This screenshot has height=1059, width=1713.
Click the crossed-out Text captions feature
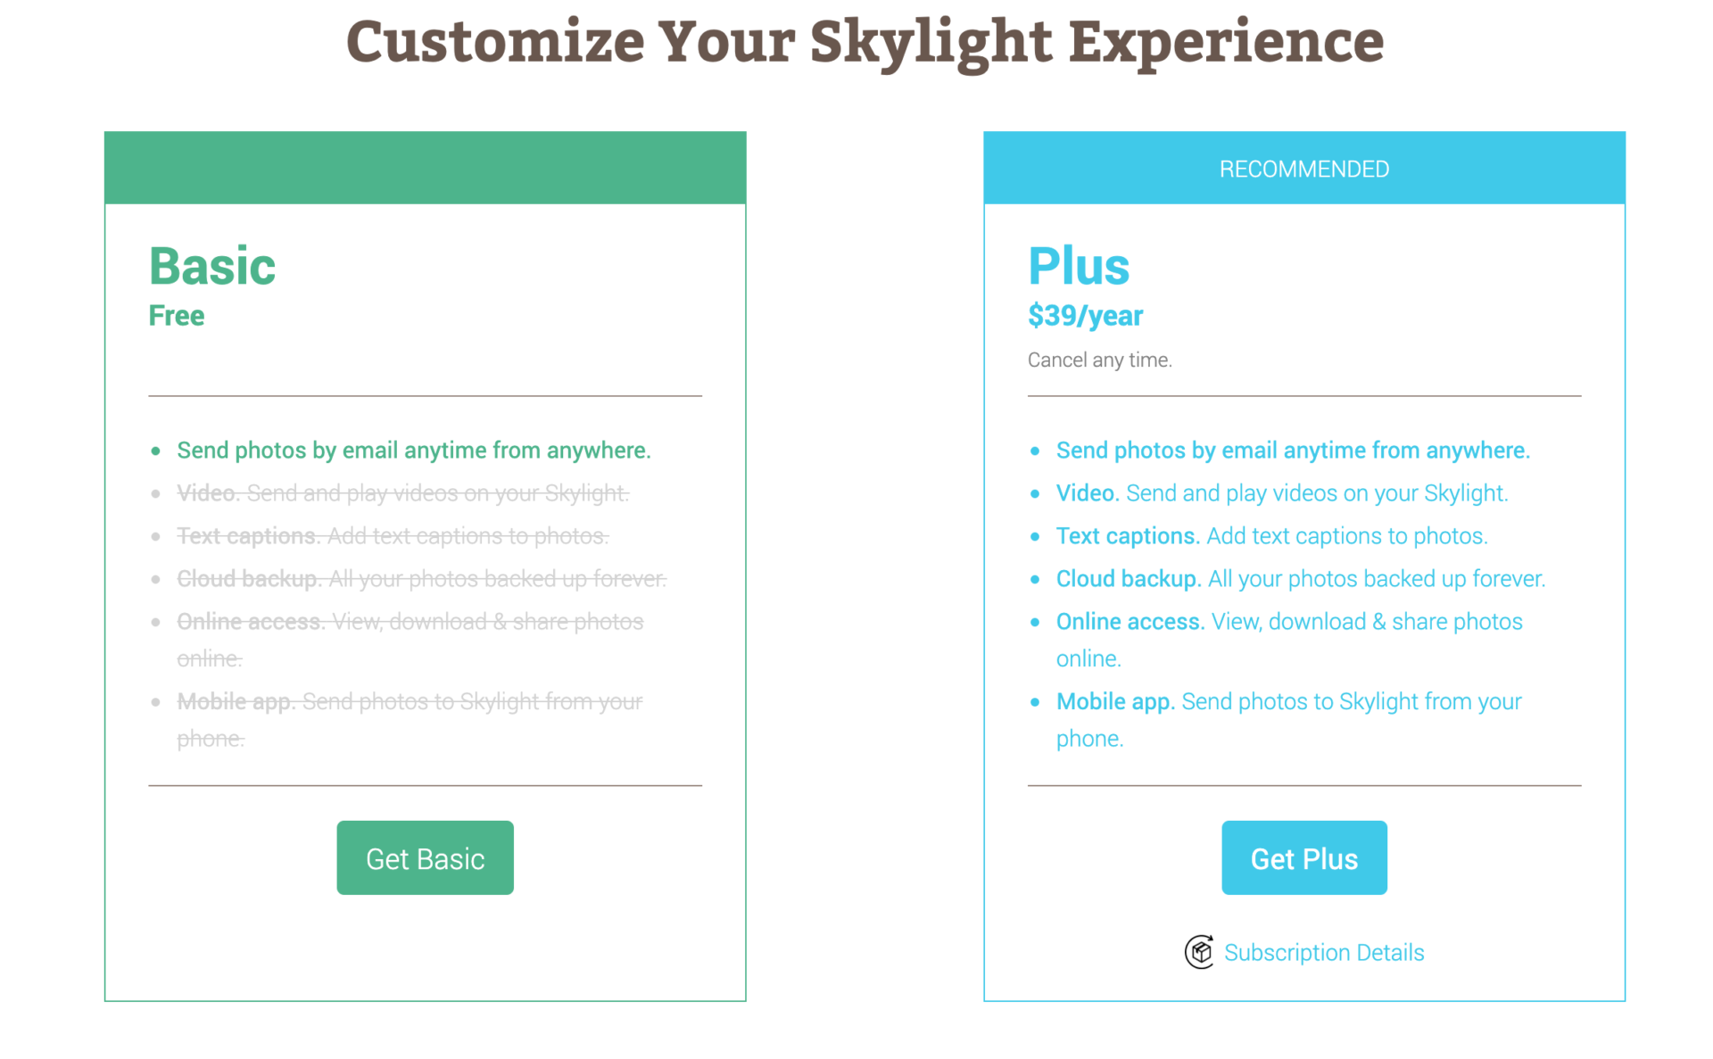pyautogui.click(x=393, y=535)
